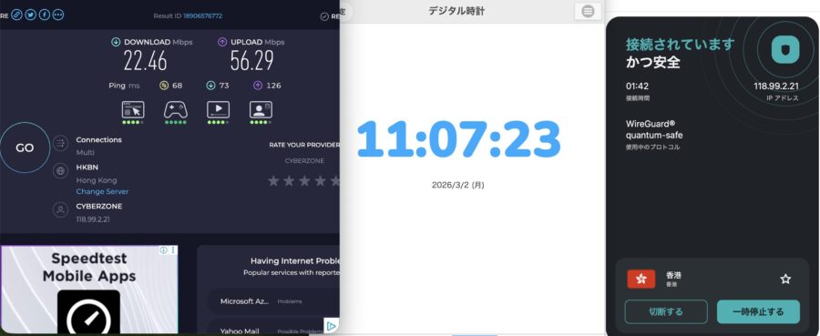Click 一時停止する pause button

[758, 312]
